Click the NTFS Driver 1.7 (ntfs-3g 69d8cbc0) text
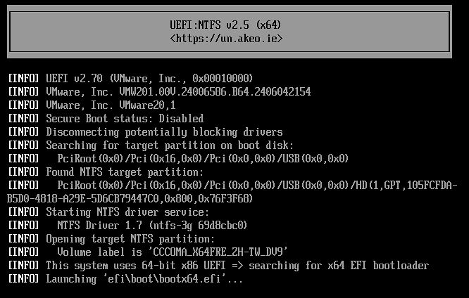Image resolution: width=469 pixels, height=298 pixels. click(x=152, y=225)
